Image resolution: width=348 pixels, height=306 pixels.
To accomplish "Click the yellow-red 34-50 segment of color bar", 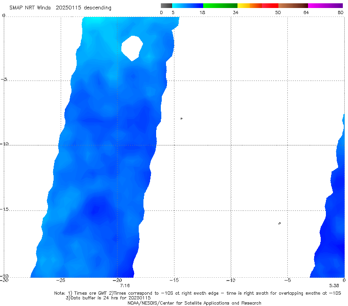I will [x=258, y=6].
